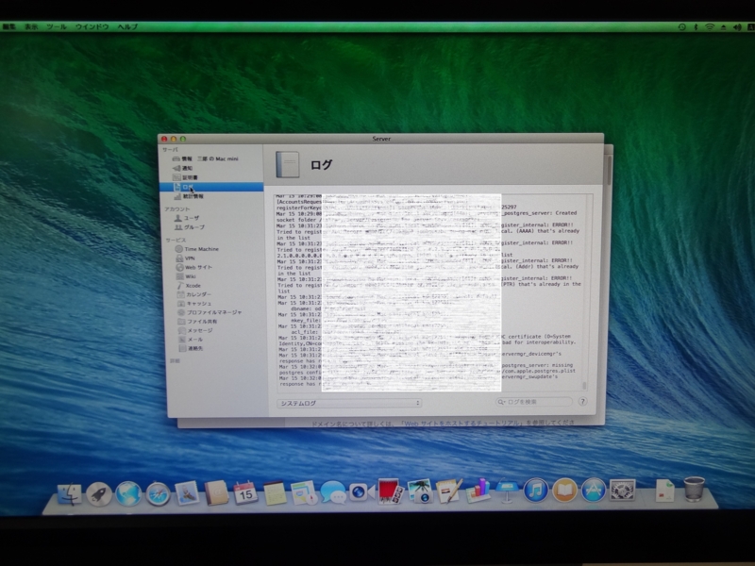Launch Safari from the Dock

click(x=158, y=493)
